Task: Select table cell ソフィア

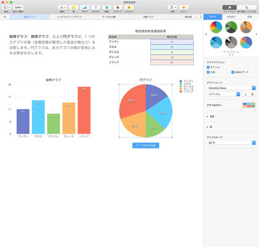Action: (129, 62)
